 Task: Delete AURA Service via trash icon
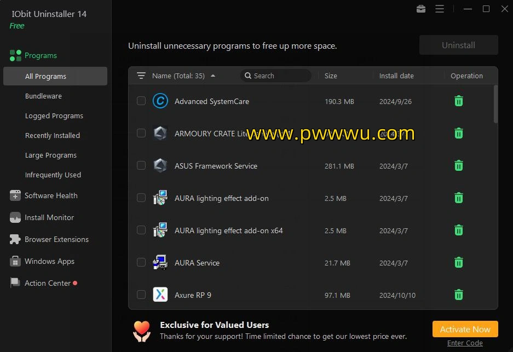[459, 262]
